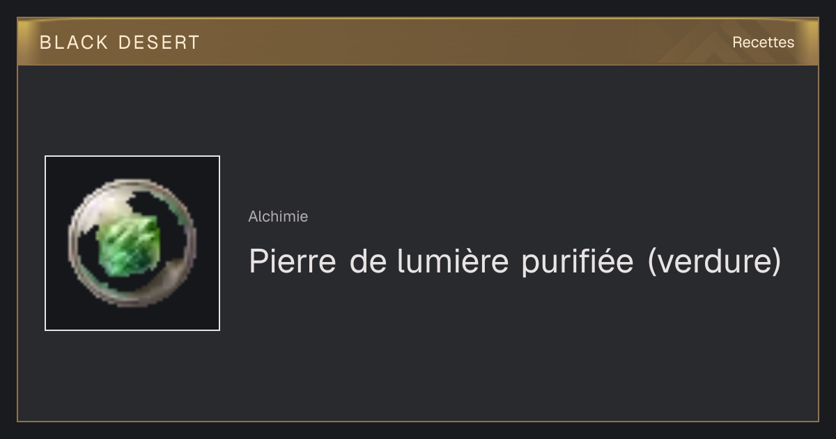Click the BLACK DESERT header title
This screenshot has width=836, height=439.
click(x=120, y=43)
